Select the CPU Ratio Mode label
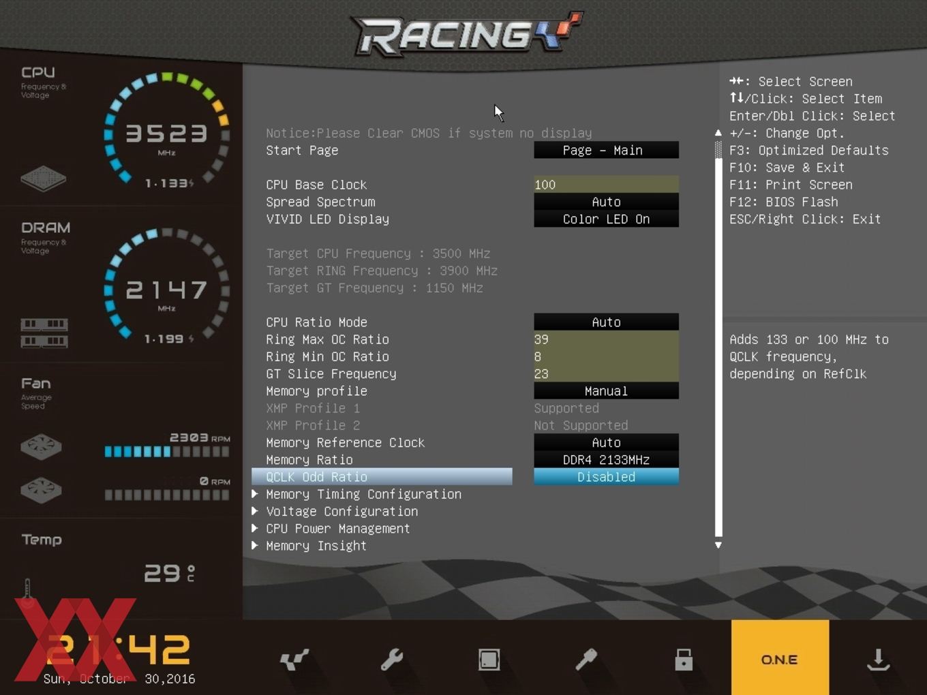This screenshot has width=927, height=695. [x=316, y=322]
